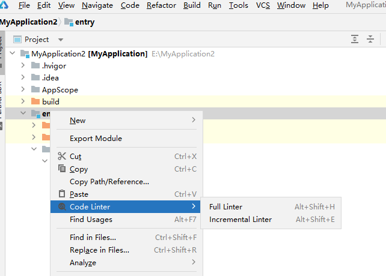Choose Find in Files... entry
The width and height of the screenshot is (386, 276).
pos(126,237)
